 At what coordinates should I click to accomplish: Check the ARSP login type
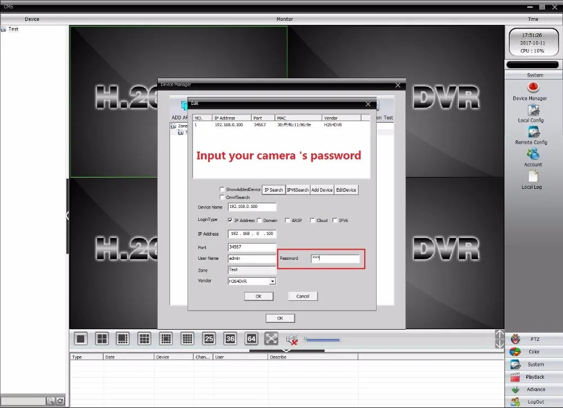(x=287, y=220)
